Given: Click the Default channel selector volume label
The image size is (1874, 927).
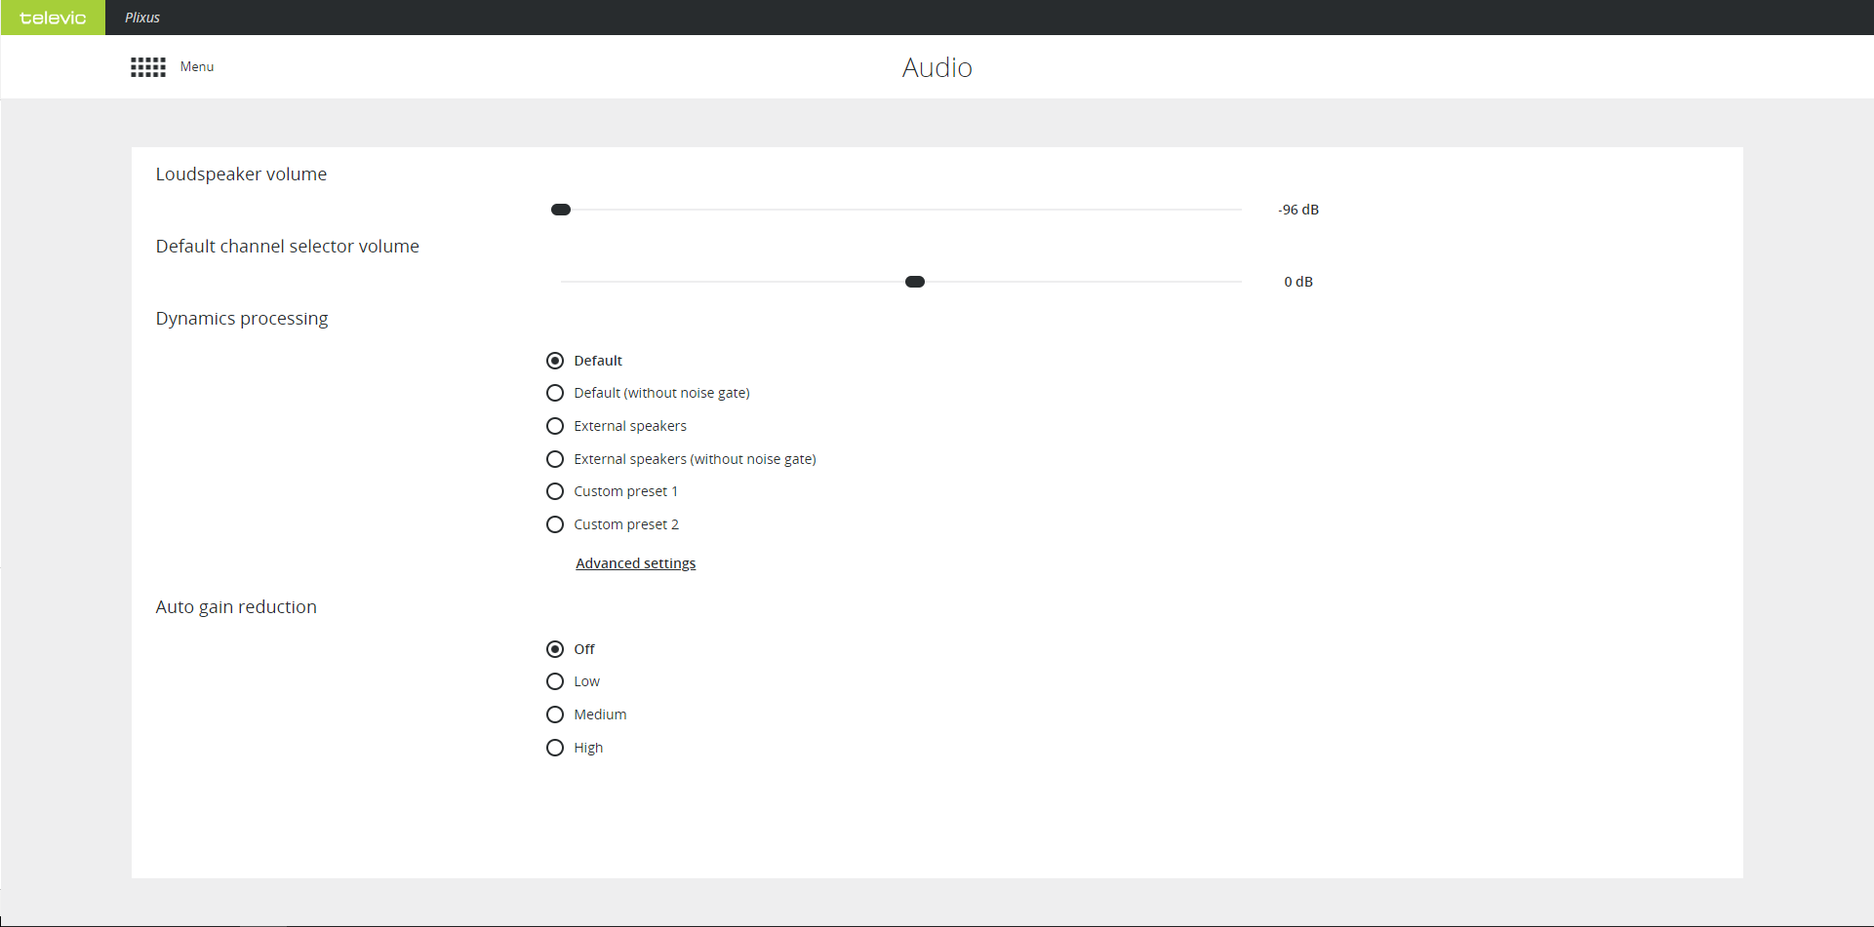Looking at the screenshot, I should (x=288, y=247).
